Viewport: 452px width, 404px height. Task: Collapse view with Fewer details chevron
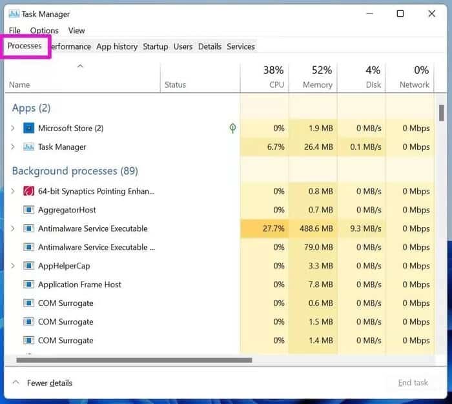click(x=16, y=383)
